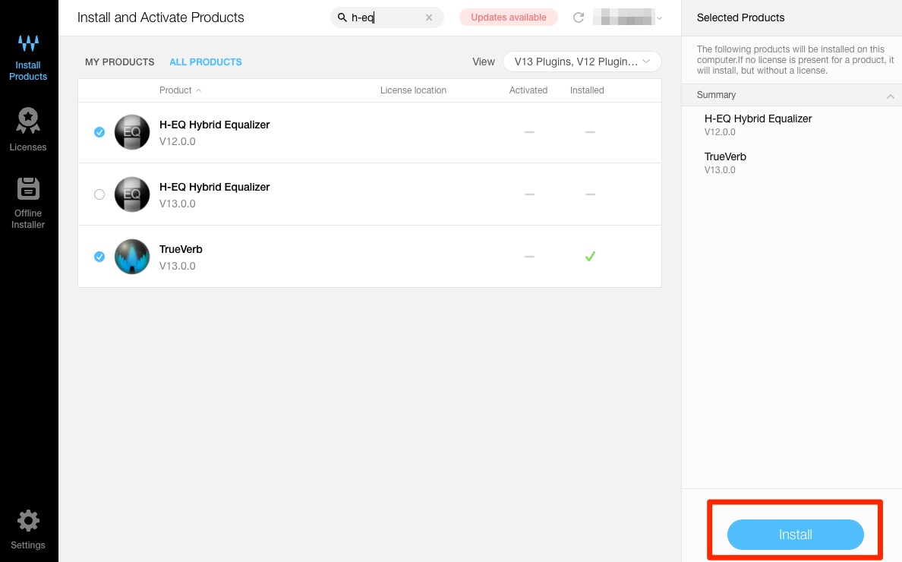Open the View plugin version dropdown
Screen dimensions: 902x562
[x=582, y=62]
